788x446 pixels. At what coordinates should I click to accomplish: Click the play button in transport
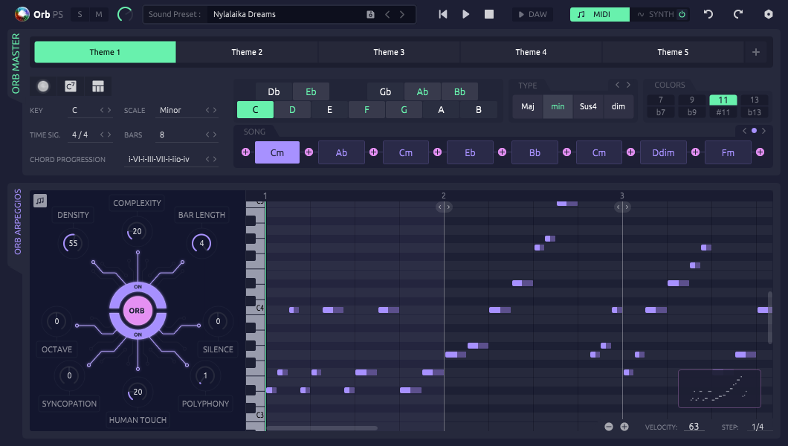pos(466,14)
